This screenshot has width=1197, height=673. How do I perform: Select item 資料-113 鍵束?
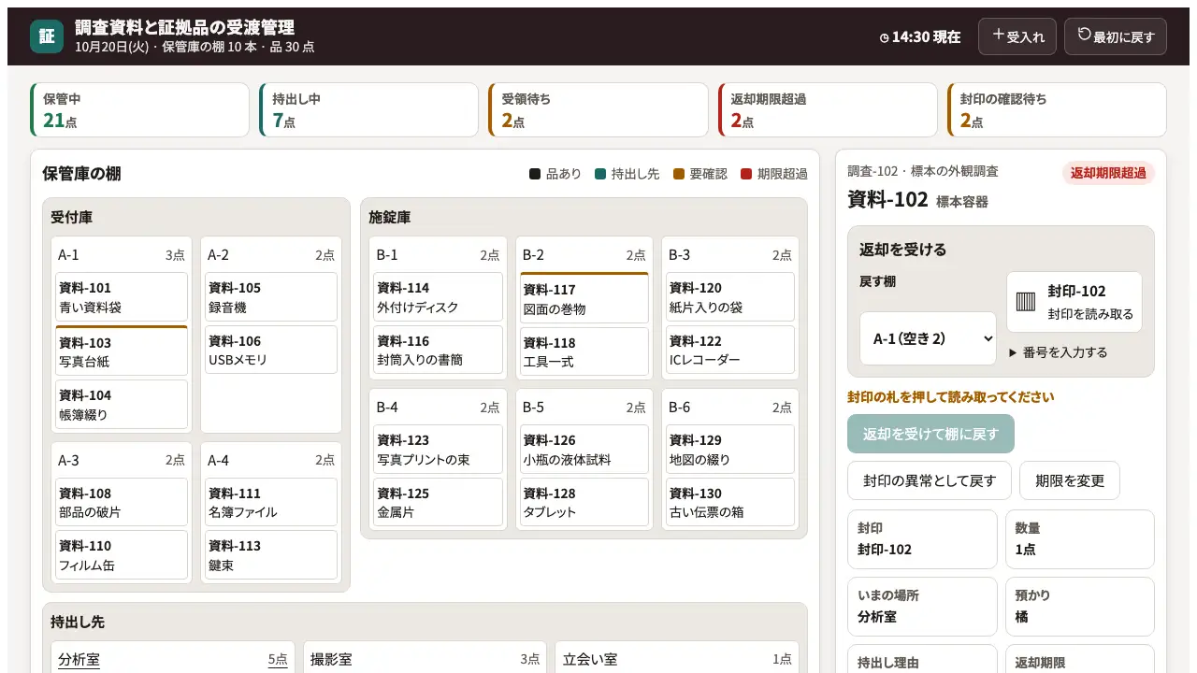(271, 555)
